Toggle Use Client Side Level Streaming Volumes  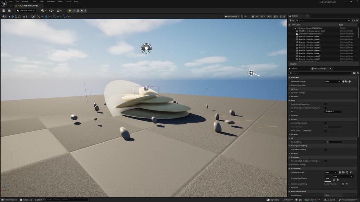pos(325,108)
